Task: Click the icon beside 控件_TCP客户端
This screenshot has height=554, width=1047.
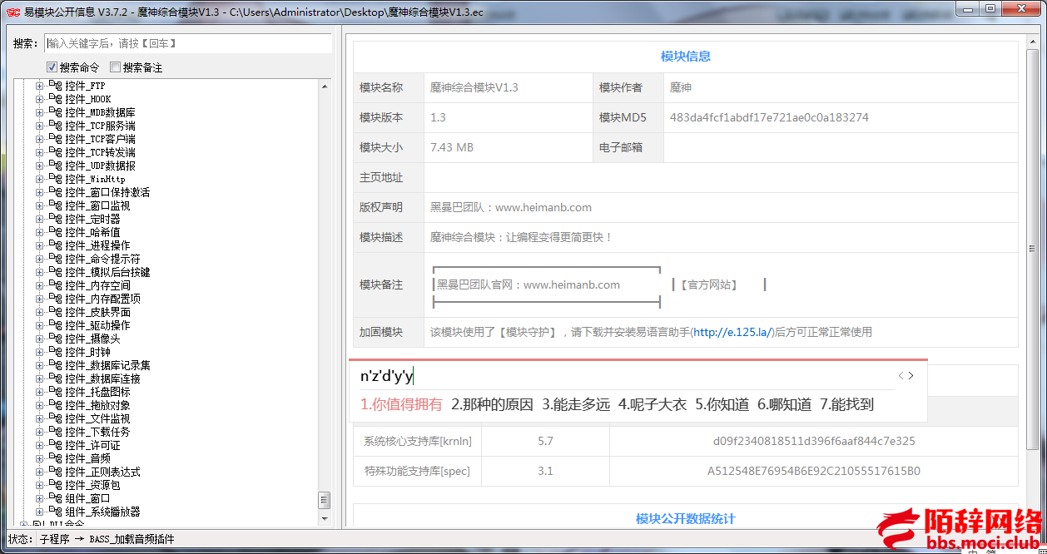Action: tap(56, 139)
